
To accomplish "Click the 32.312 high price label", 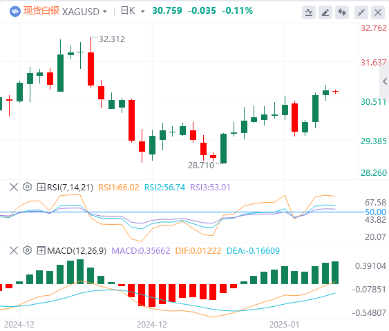I will tap(112, 39).
